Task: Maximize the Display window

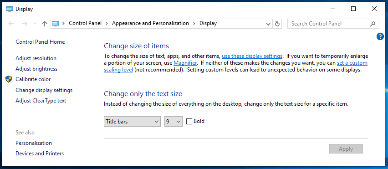Action: tap(353, 9)
